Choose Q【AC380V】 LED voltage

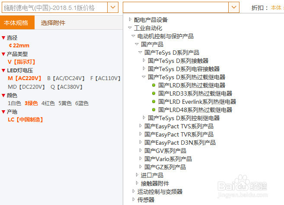66,87
